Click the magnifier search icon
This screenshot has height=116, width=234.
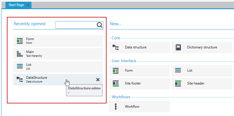(100, 25)
